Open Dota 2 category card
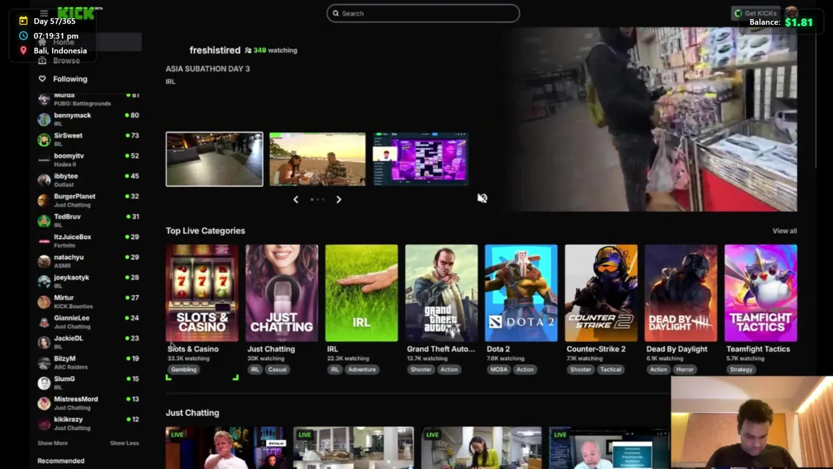 click(521, 293)
